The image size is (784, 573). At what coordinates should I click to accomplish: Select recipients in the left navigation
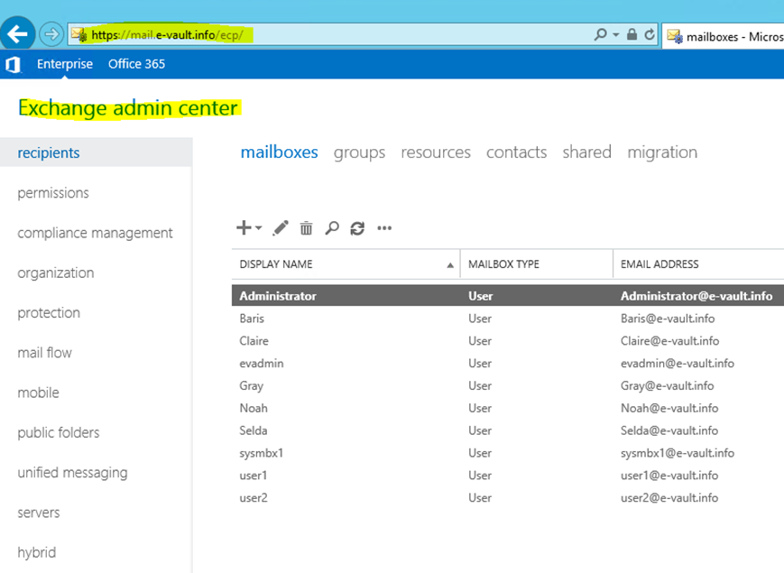point(96,152)
